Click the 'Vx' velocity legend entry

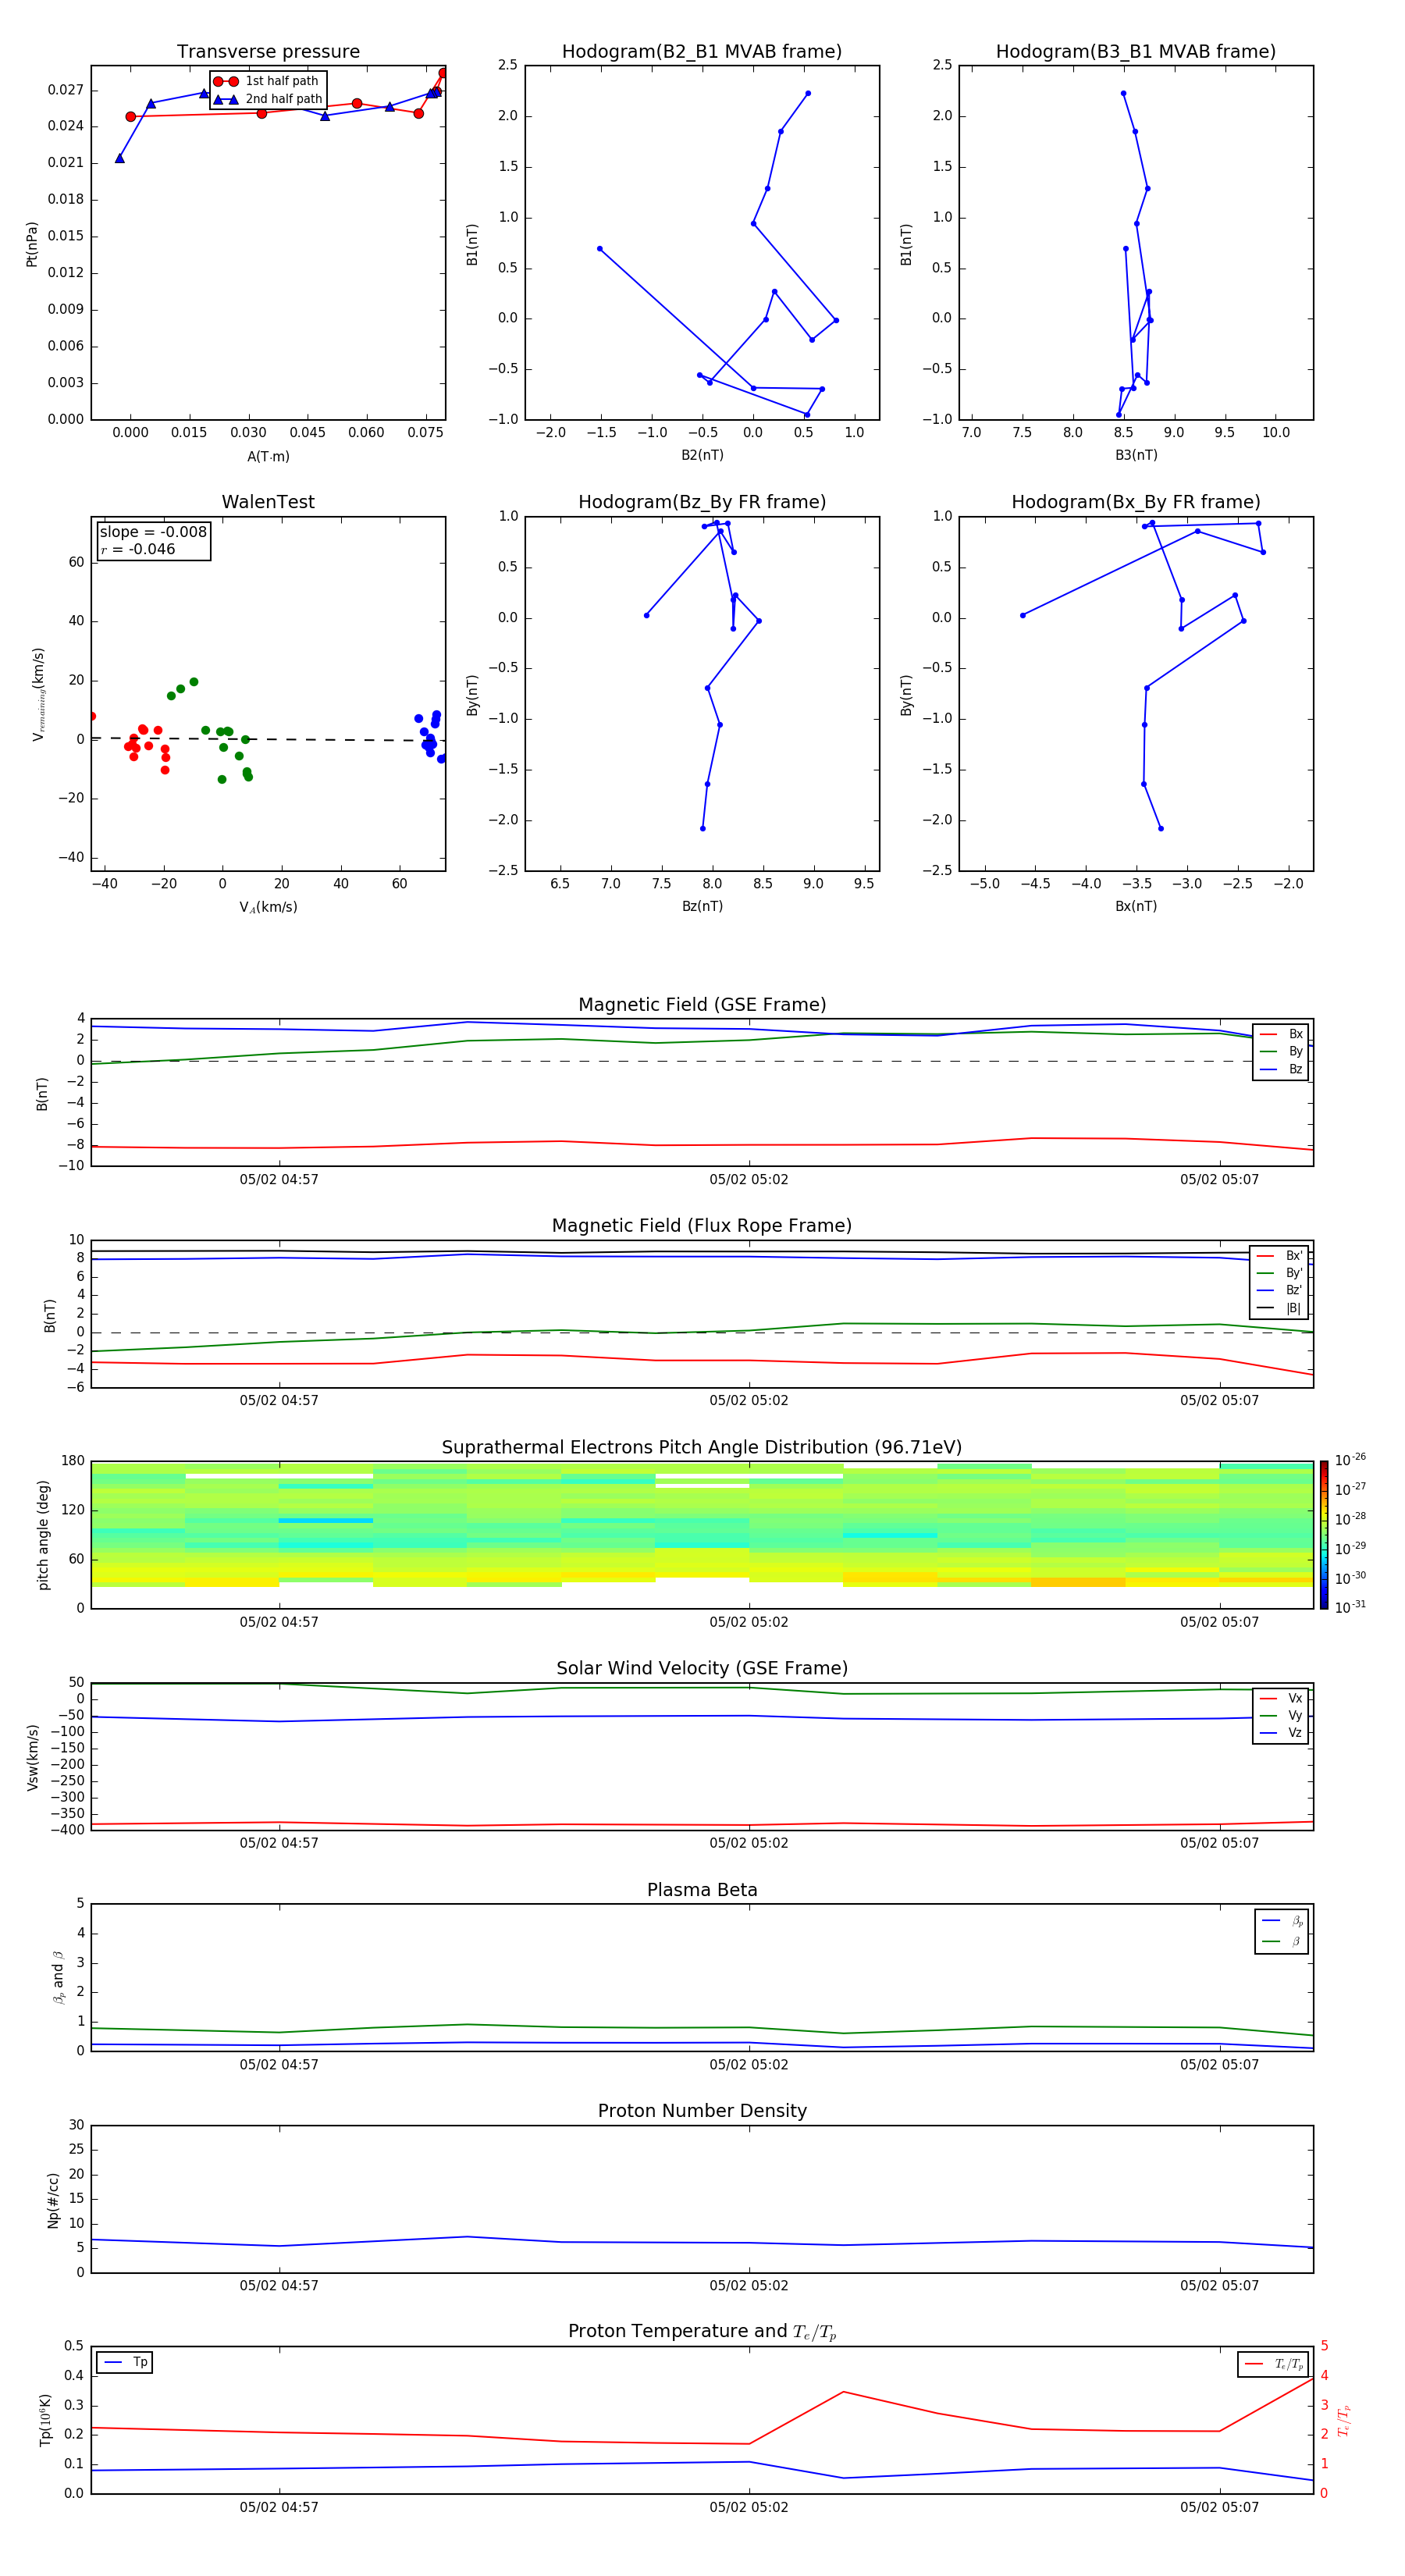pyautogui.click(x=1281, y=1699)
